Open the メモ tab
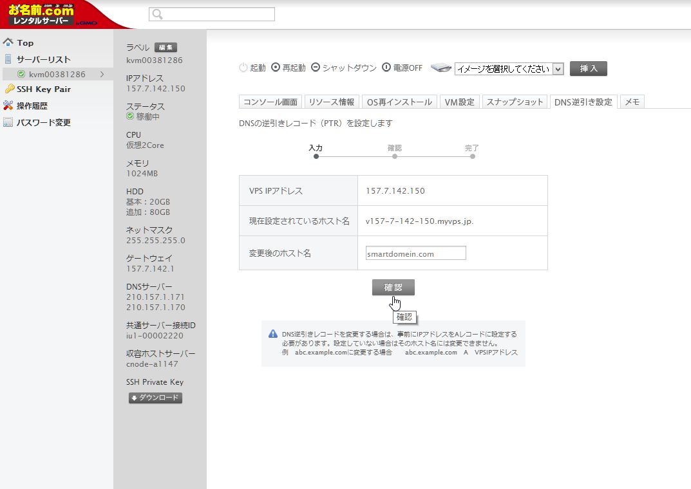 [x=632, y=102]
